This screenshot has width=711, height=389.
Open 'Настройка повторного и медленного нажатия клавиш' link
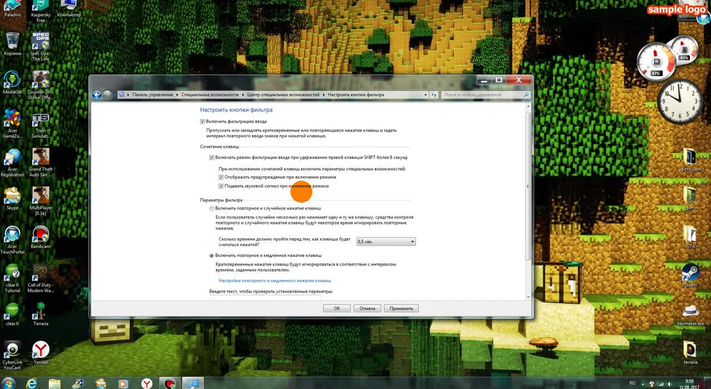tap(274, 281)
